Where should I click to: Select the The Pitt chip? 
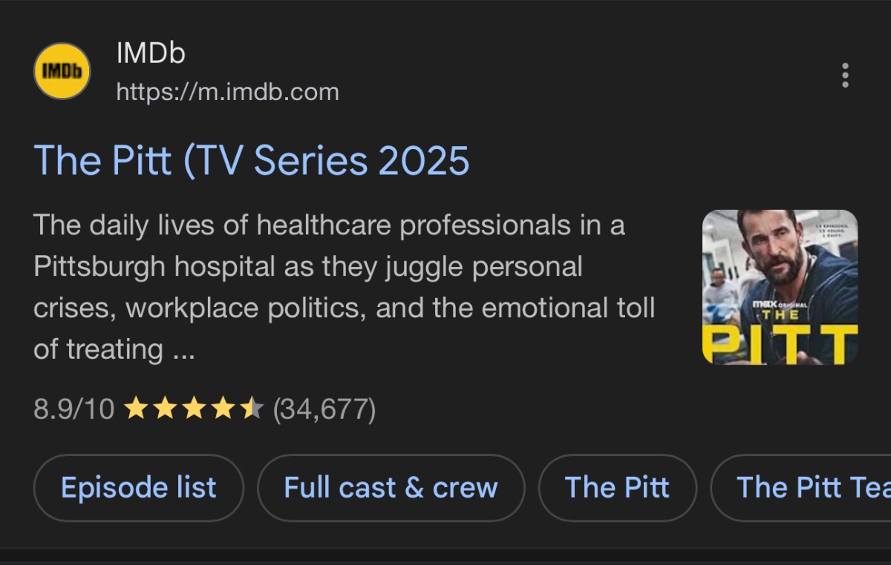(x=617, y=488)
